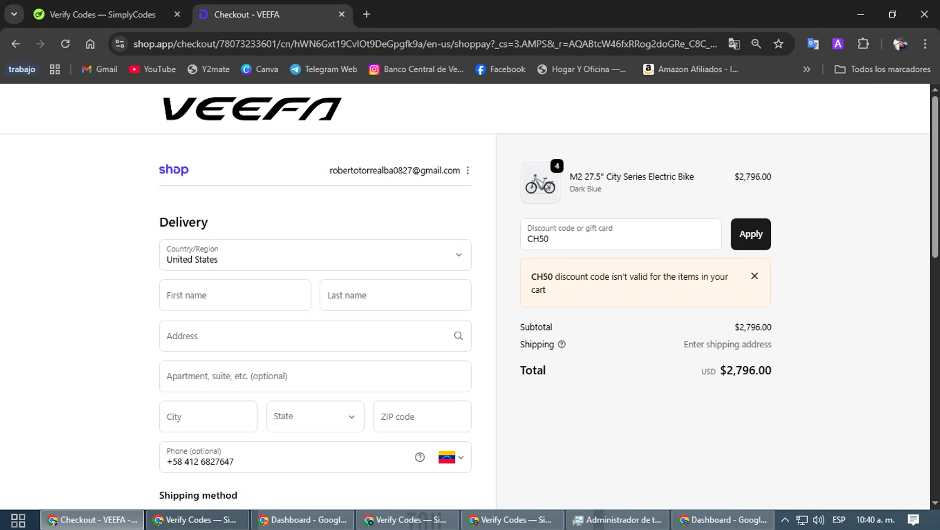View site information icon in address bar
Image resolution: width=940 pixels, height=530 pixels.
pos(120,44)
